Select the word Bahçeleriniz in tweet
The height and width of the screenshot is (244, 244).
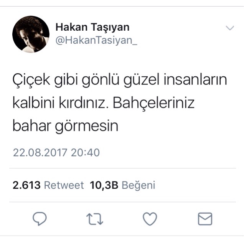point(153,103)
